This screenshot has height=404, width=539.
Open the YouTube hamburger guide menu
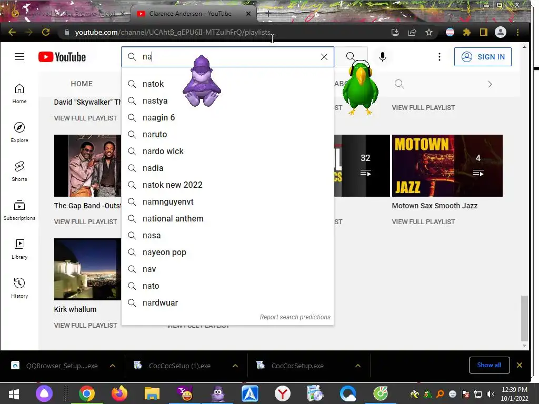pos(19,57)
